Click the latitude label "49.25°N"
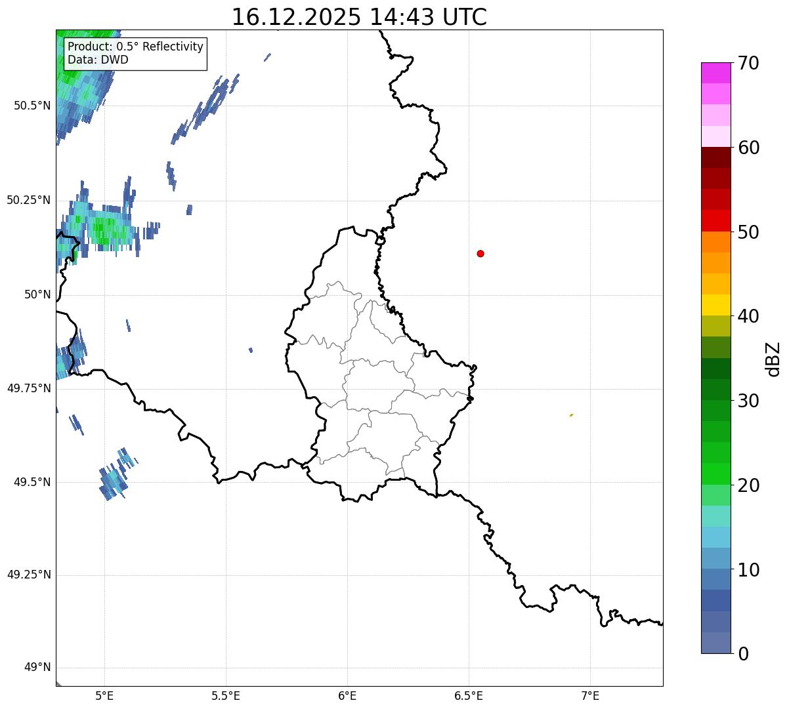Screen dimensions: 789x709 point(28,575)
